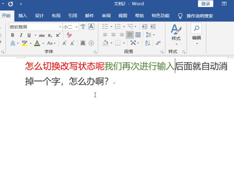Click the enclosed character (字) icon
The image size is (234, 175).
point(91,43)
